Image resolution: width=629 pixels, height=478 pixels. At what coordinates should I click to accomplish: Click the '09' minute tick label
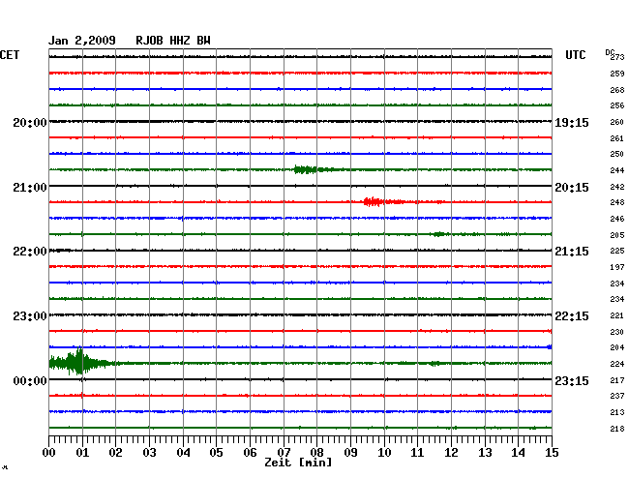click(x=350, y=452)
